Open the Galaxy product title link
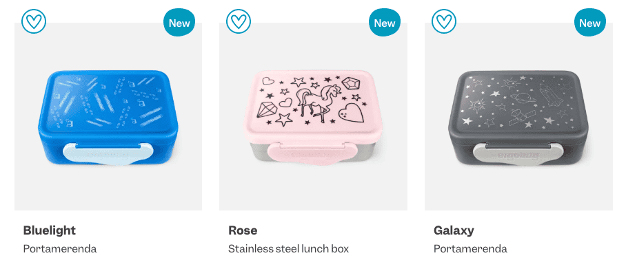The height and width of the screenshot is (260, 626). click(454, 230)
